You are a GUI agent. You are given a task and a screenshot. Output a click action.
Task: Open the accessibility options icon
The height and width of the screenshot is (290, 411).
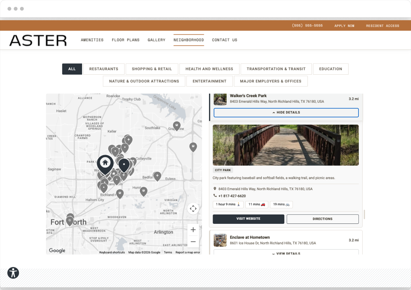(x=13, y=273)
